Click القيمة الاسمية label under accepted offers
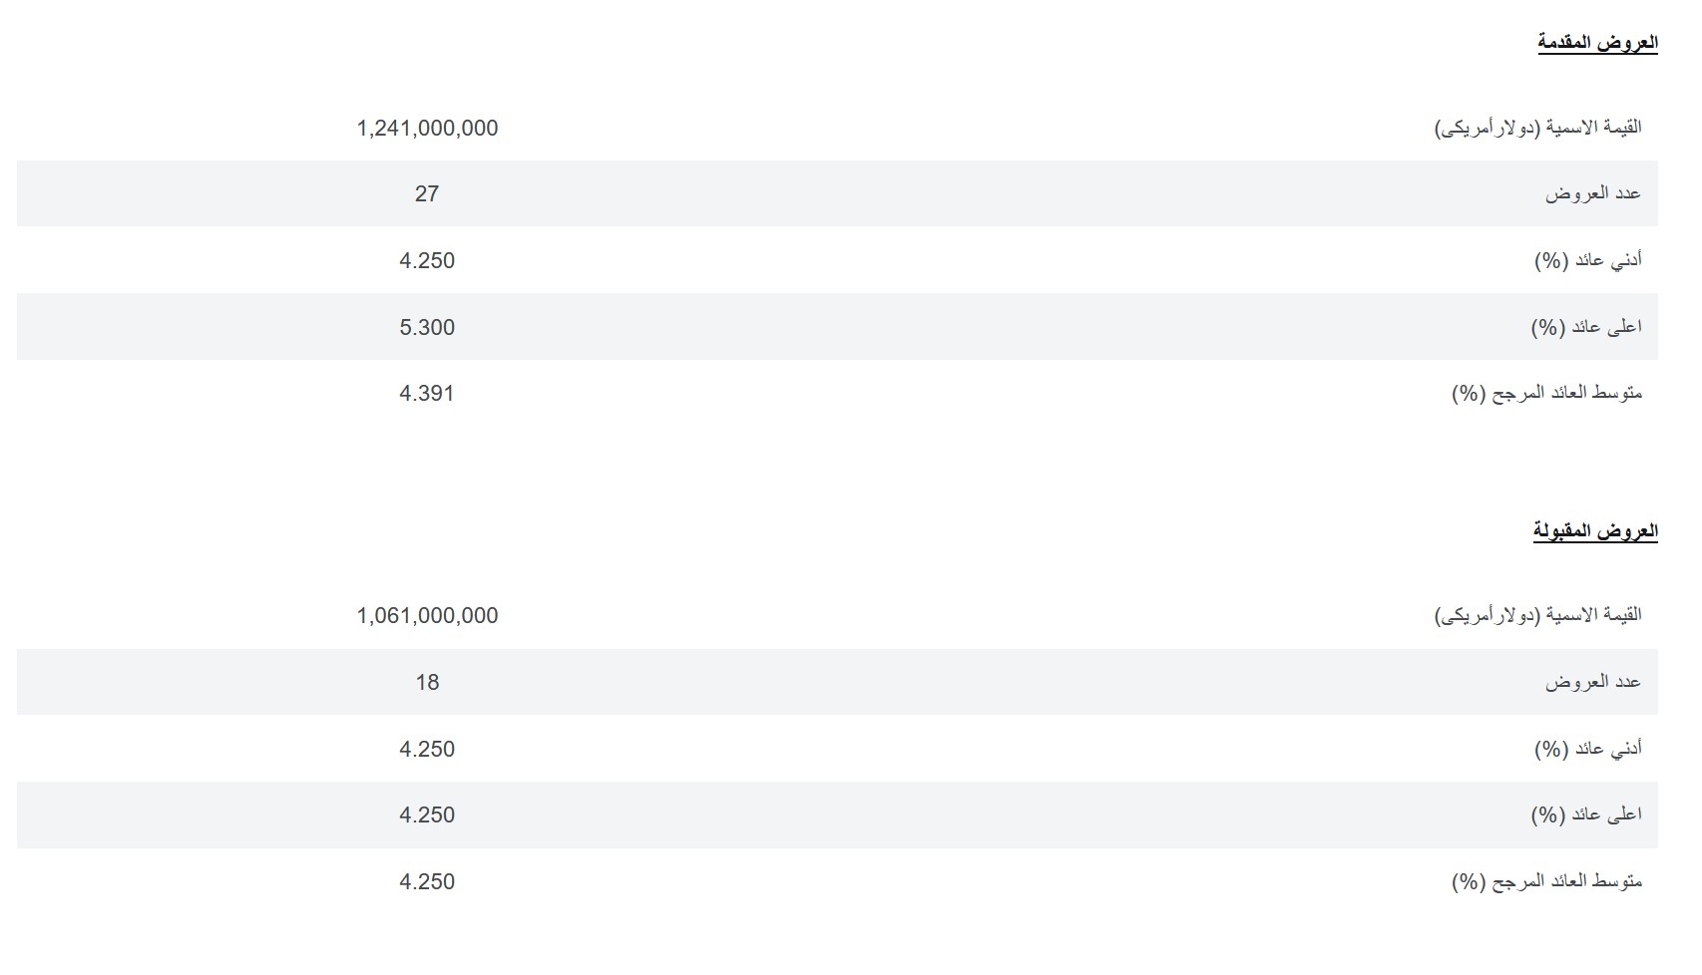 point(1538,616)
